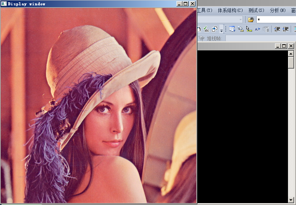Focus the search box containing asterisk
This screenshot has width=296, height=205.
[x=276, y=19]
